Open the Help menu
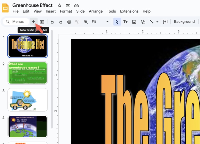This screenshot has height=144, width=200. pos(146,11)
